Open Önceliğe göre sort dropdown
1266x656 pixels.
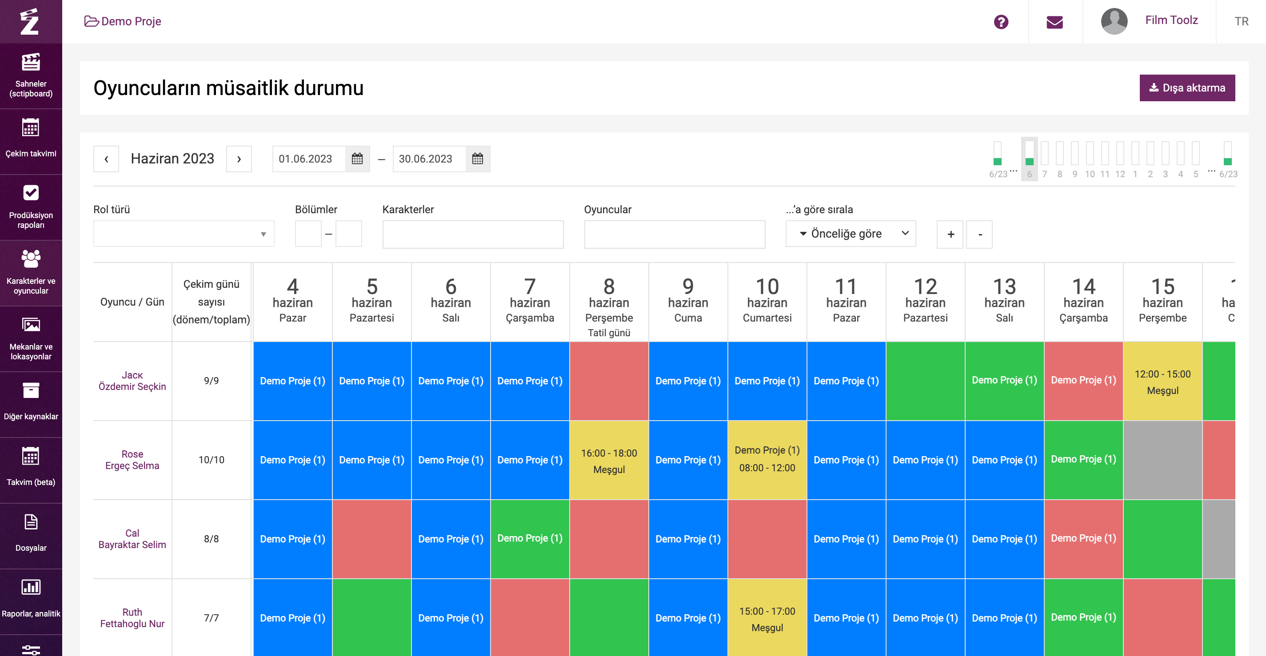[x=850, y=234]
